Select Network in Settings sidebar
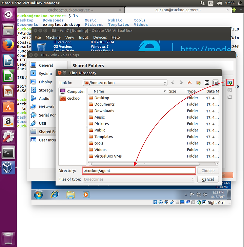 (x=47, y=107)
